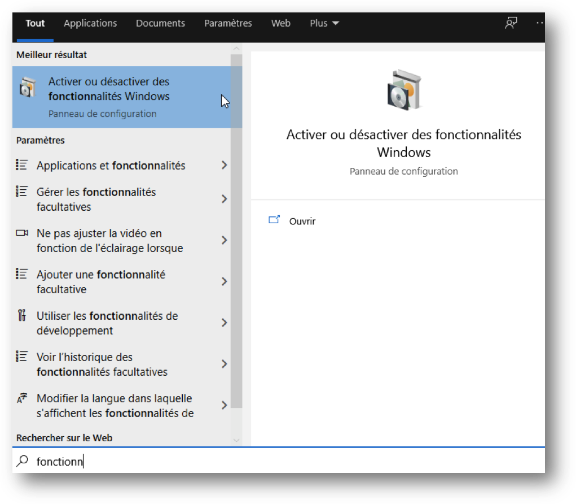Select the Tout tab
Image resolution: width=576 pixels, height=504 pixels.
pyautogui.click(x=35, y=23)
